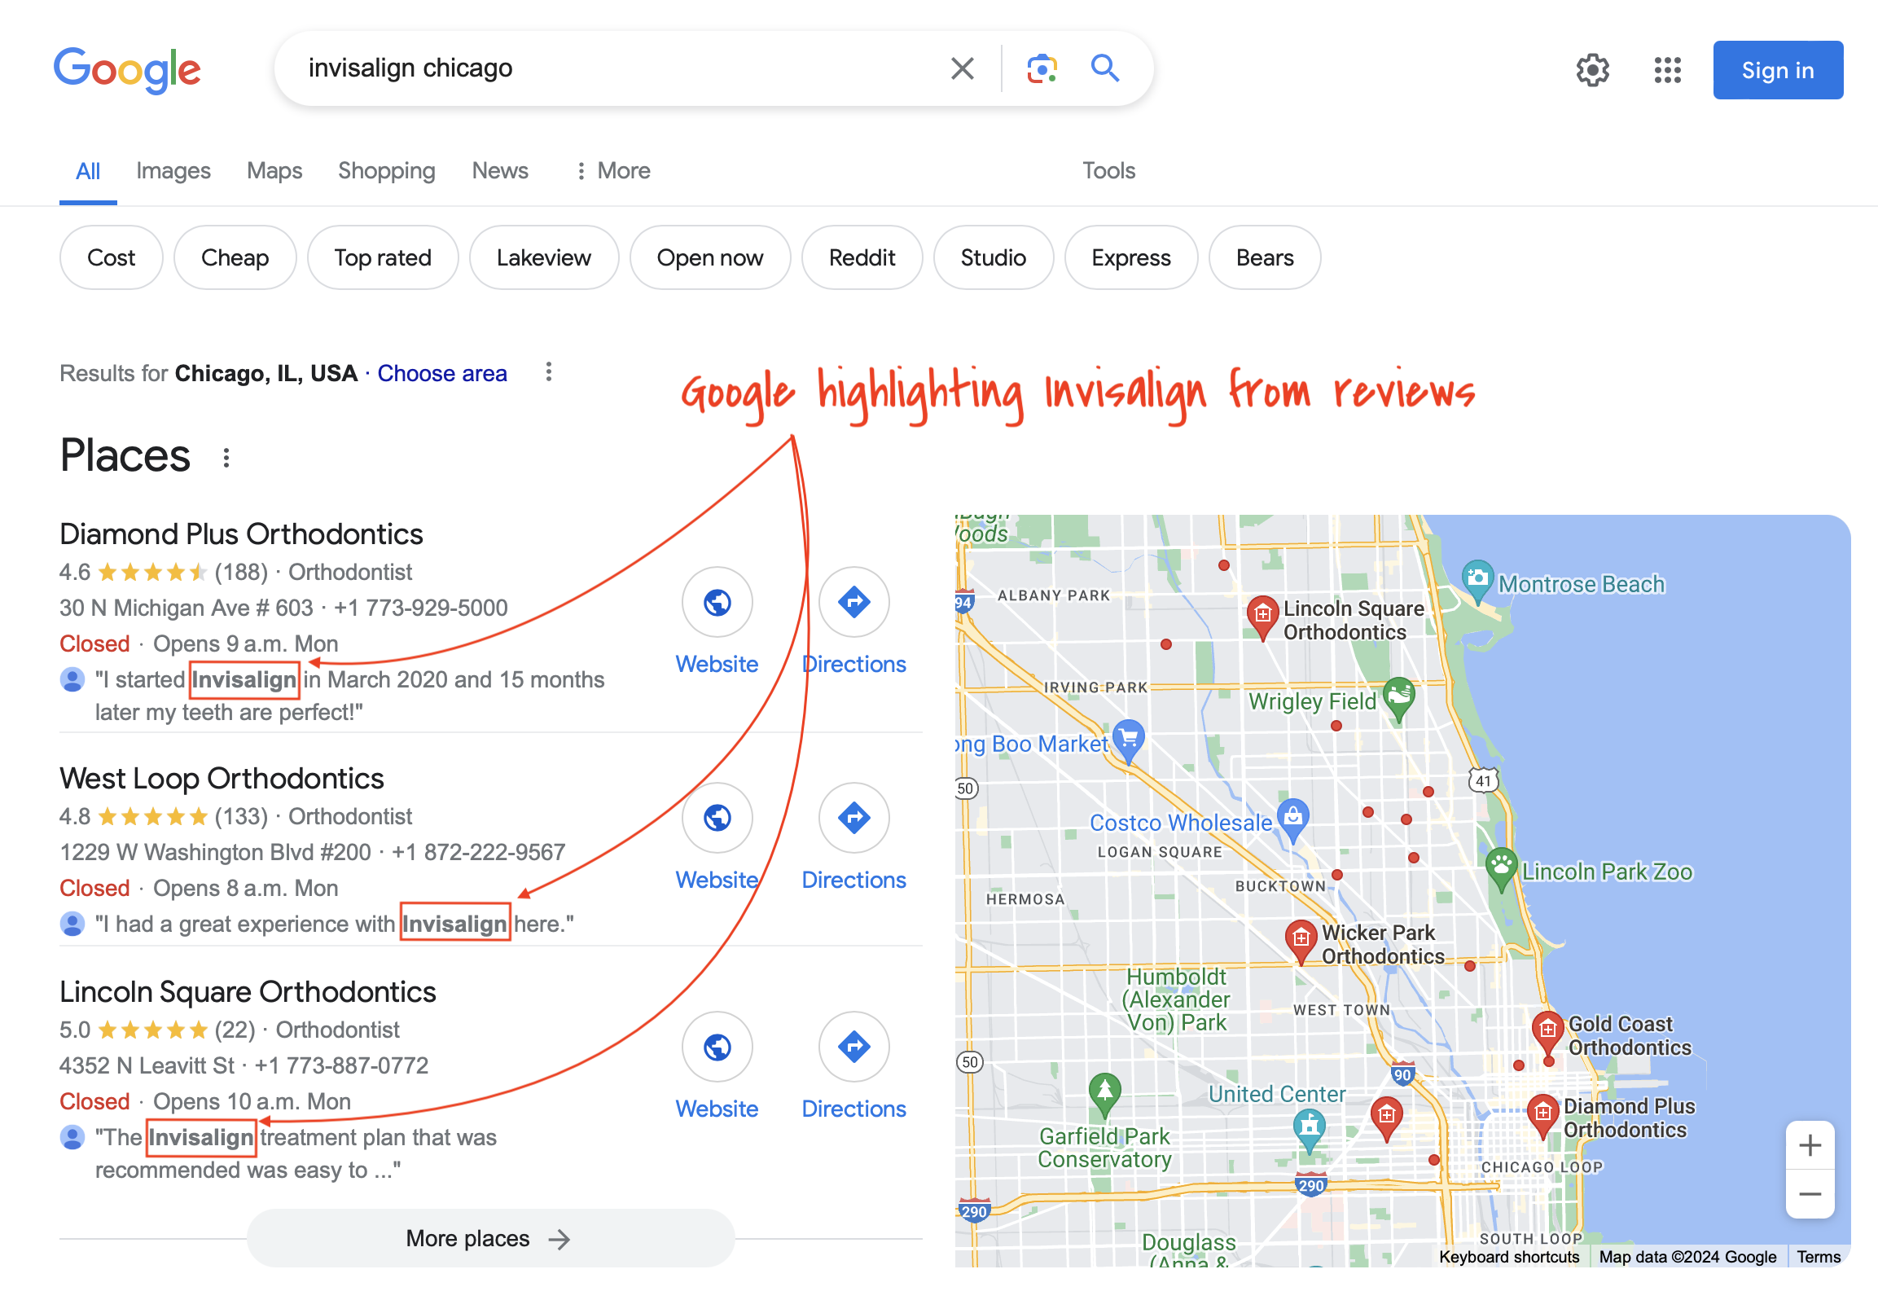Select the Maps tab
This screenshot has width=1878, height=1300.
pyautogui.click(x=274, y=169)
